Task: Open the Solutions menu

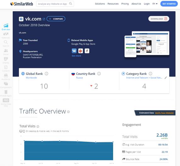Action: (x=100, y=4)
